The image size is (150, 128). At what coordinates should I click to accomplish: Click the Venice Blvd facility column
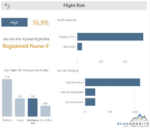tap(45, 111)
